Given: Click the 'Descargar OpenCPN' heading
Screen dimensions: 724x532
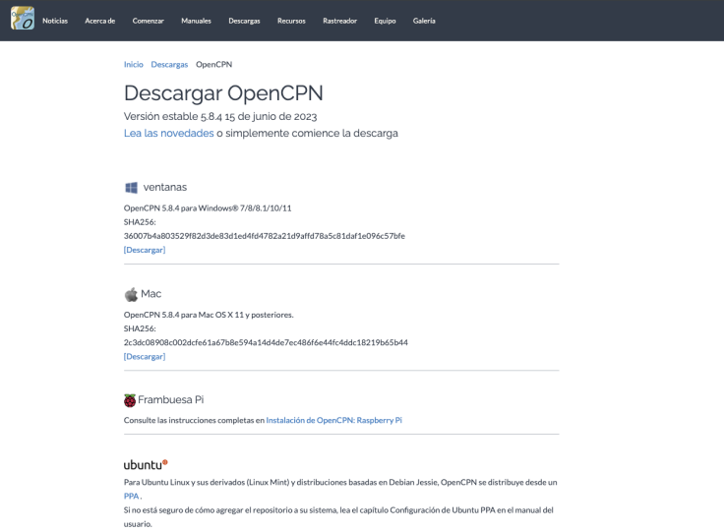Looking at the screenshot, I should tap(223, 93).
